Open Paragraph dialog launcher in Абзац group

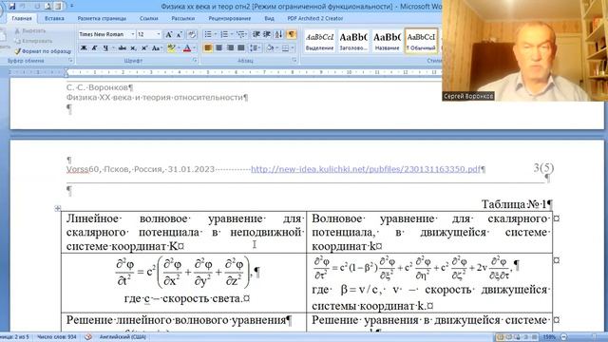[x=294, y=61]
